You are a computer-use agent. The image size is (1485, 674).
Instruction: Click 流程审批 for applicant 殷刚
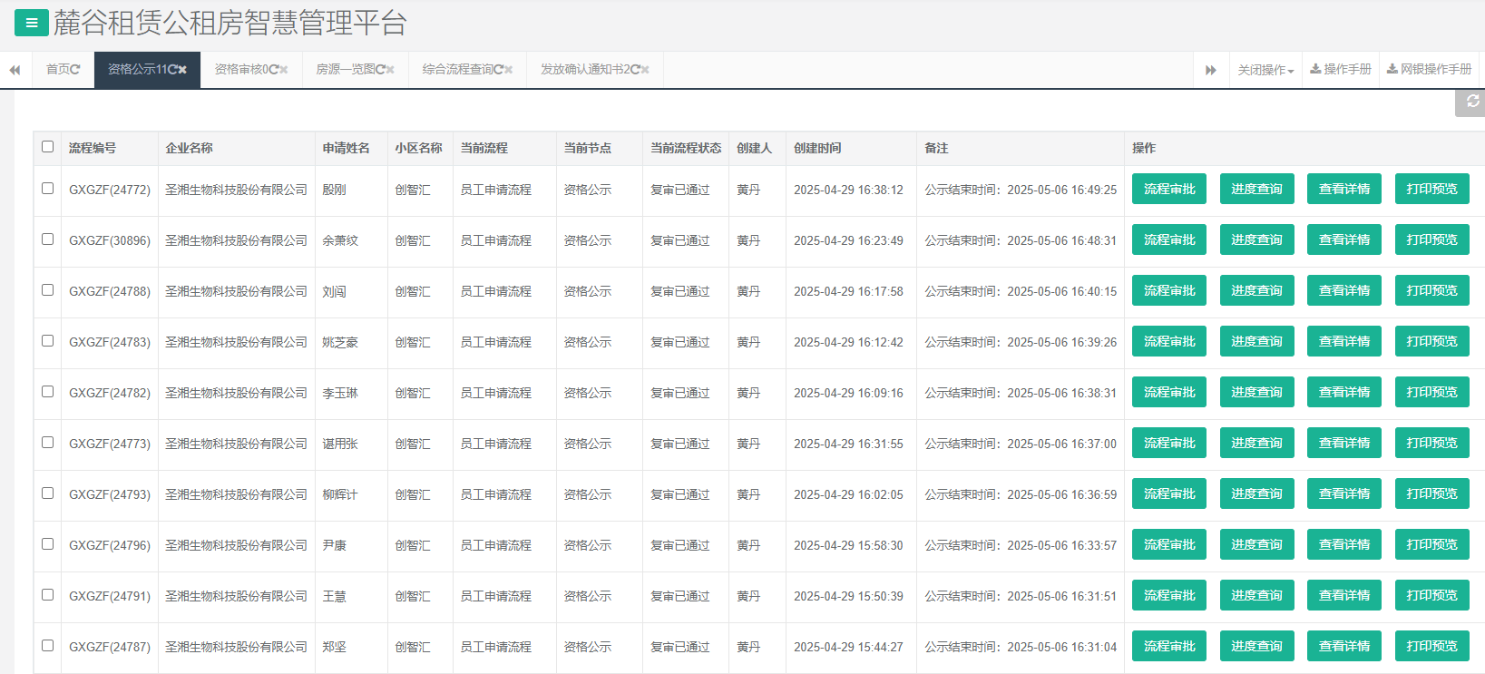click(x=1168, y=189)
